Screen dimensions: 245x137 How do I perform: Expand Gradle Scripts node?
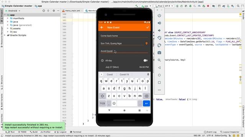[5, 35]
